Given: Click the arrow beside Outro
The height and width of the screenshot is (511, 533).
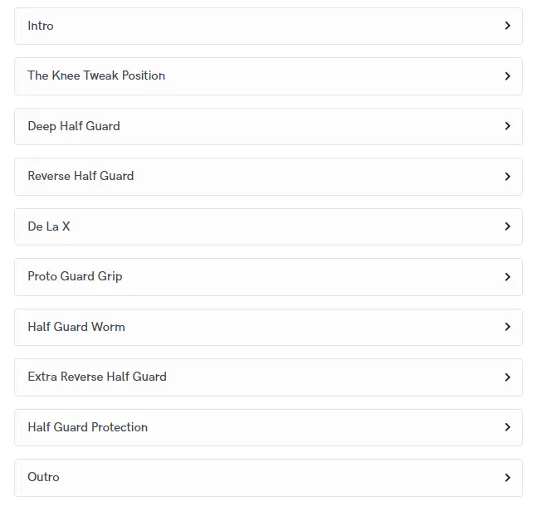Looking at the screenshot, I should coord(507,478).
